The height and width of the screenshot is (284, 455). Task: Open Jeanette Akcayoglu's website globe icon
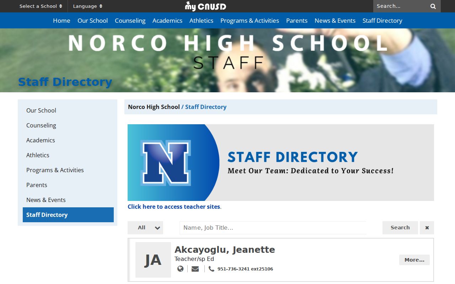[181, 269]
